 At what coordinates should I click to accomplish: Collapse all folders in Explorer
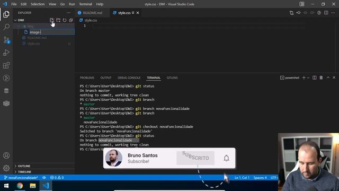[x=70, y=20]
